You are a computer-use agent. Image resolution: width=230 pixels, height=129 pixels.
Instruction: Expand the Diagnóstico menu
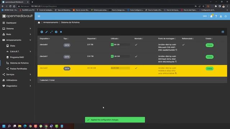[17, 86]
